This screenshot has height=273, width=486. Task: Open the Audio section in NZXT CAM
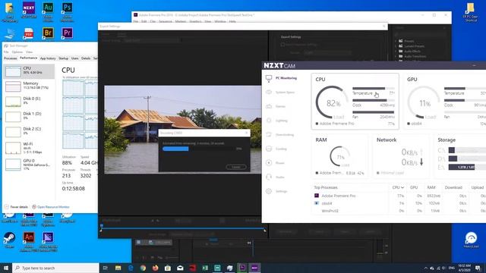coord(275,177)
